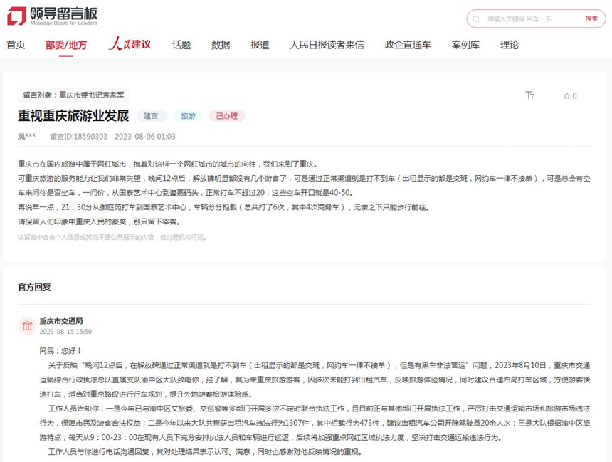612x462 pixels.
Task: Select the 旅游 topic tag
Action: pyautogui.click(x=188, y=115)
